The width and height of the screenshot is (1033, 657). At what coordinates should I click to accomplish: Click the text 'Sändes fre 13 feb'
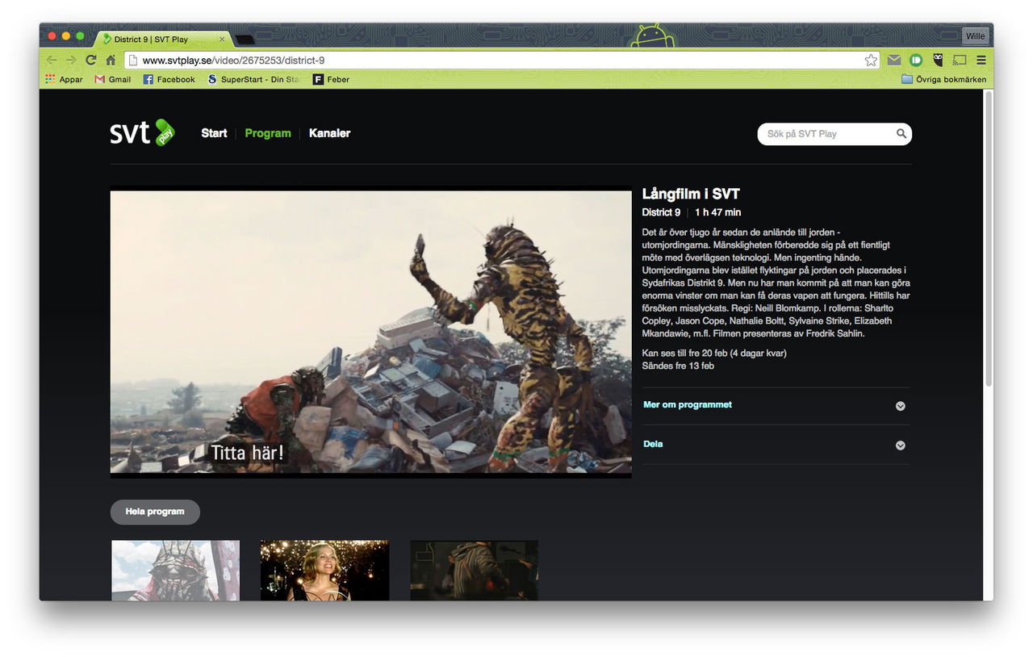click(x=678, y=366)
